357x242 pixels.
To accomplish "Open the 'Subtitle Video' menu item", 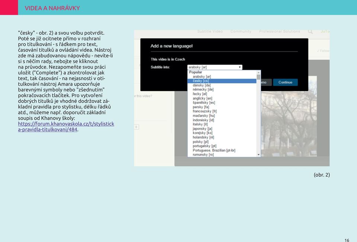I will point(210,31).
